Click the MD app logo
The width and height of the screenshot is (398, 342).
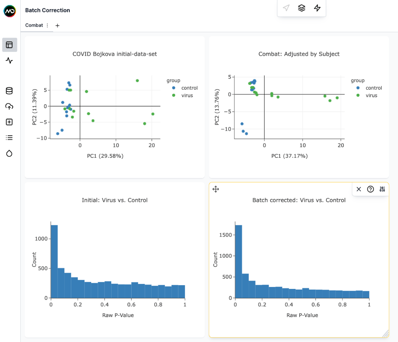tap(10, 11)
